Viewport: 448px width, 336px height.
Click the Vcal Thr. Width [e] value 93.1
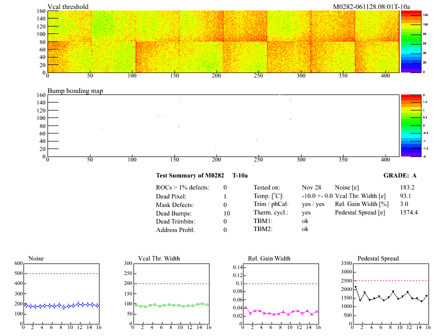tap(405, 196)
